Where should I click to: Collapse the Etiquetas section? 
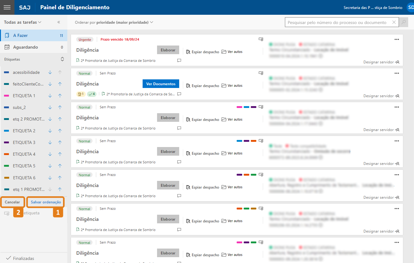click(62, 59)
